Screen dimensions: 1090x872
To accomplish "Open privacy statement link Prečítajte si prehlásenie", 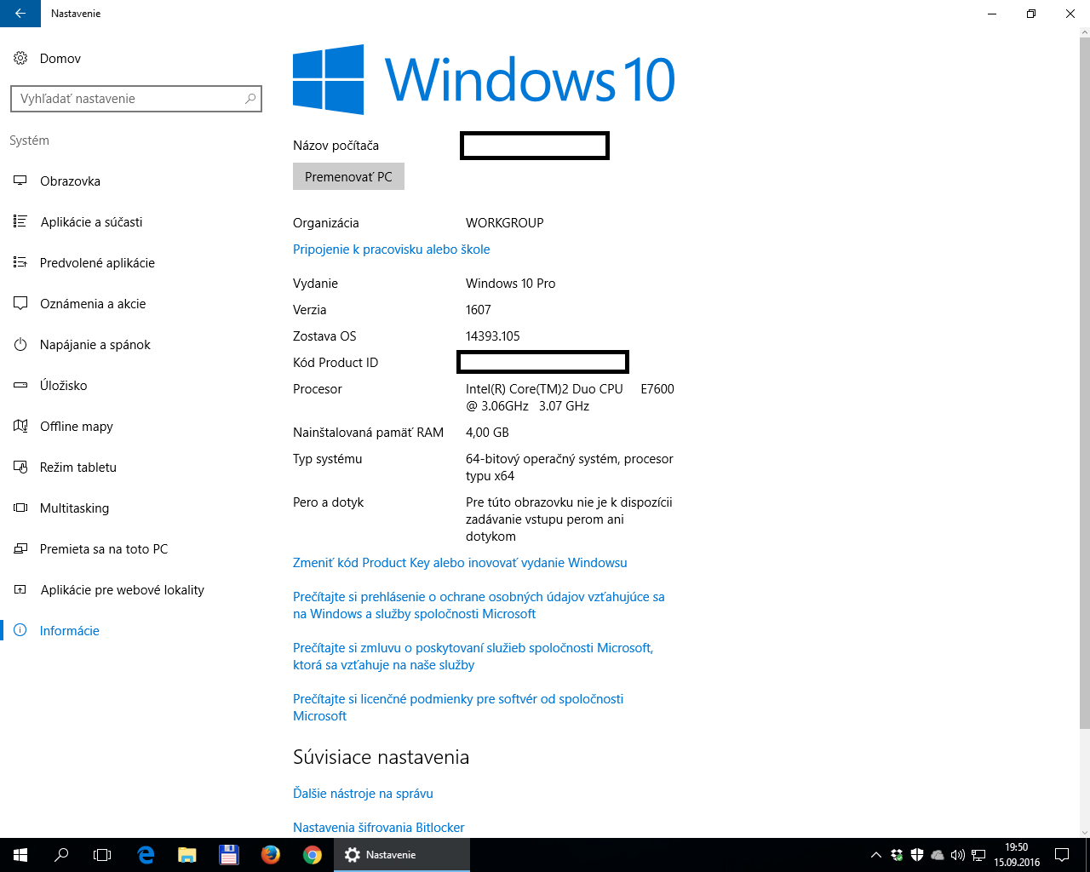I will (x=479, y=605).
